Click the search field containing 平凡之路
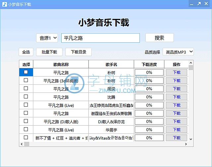Screen dimensions: 212x167 tap(100, 38)
